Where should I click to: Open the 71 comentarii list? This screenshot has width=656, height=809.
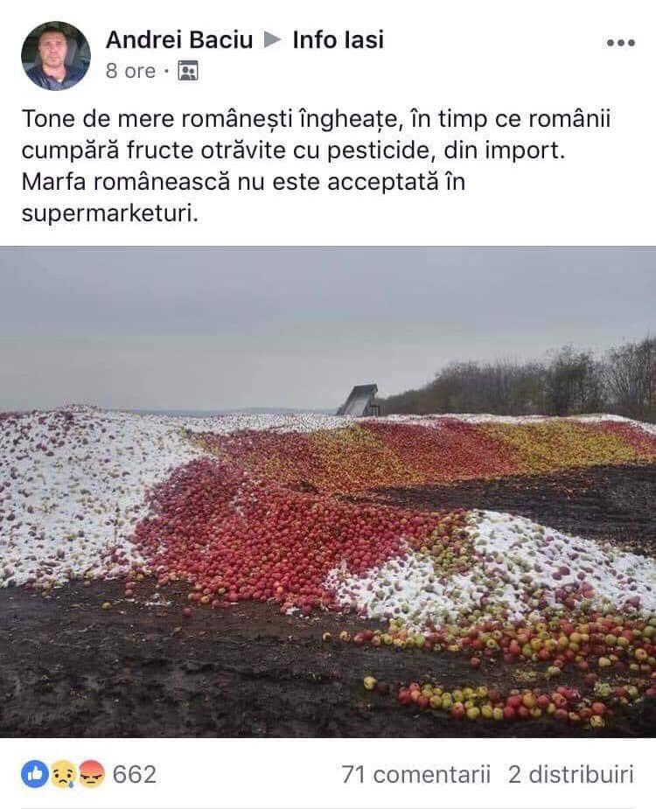[x=415, y=774]
